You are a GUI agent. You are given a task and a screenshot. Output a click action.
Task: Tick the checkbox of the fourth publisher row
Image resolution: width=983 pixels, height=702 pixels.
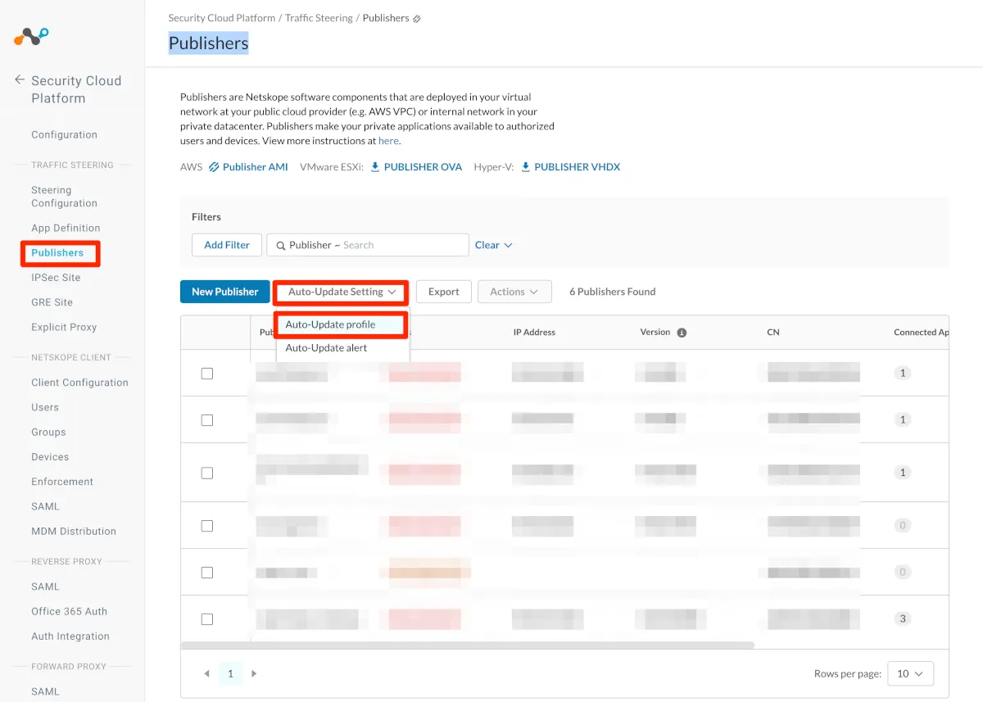tap(207, 525)
